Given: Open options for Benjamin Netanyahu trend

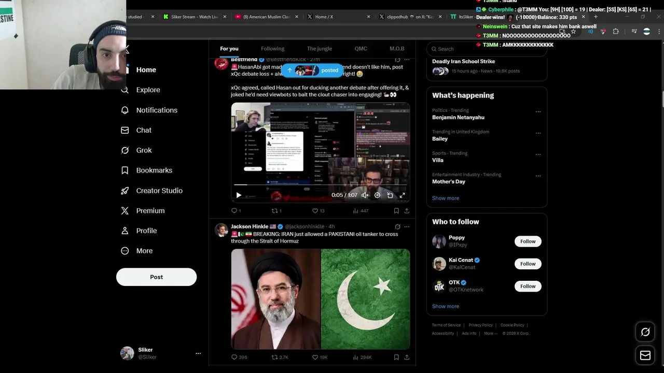Looking at the screenshot, I should [538, 111].
